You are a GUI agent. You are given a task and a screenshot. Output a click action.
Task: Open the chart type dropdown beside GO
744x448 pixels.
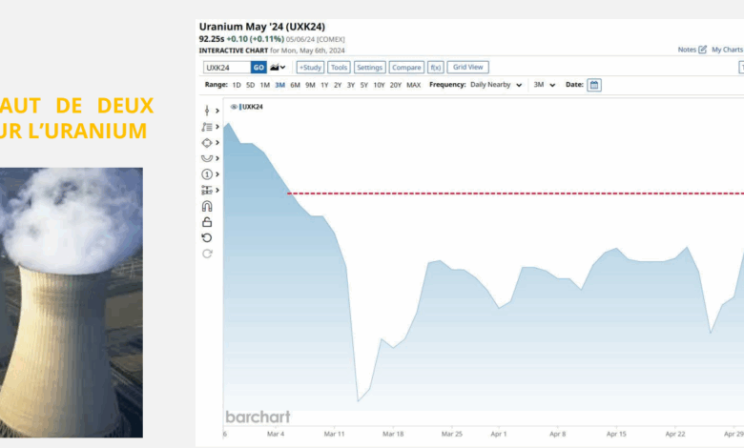(279, 68)
